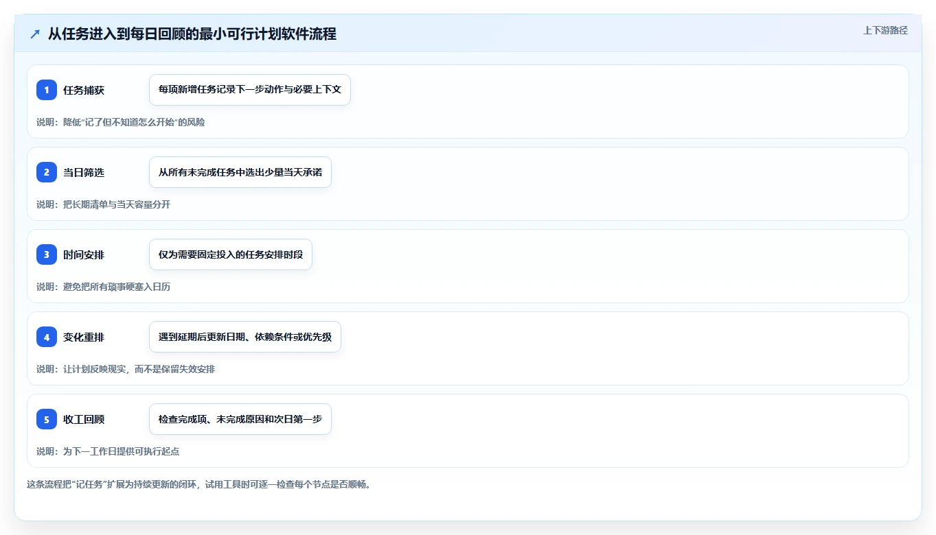The image size is (936, 535).
Task: Click the step 5 number badge
Action: tap(47, 419)
